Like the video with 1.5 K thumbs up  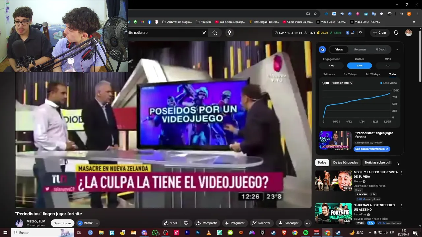pyautogui.click(x=171, y=223)
